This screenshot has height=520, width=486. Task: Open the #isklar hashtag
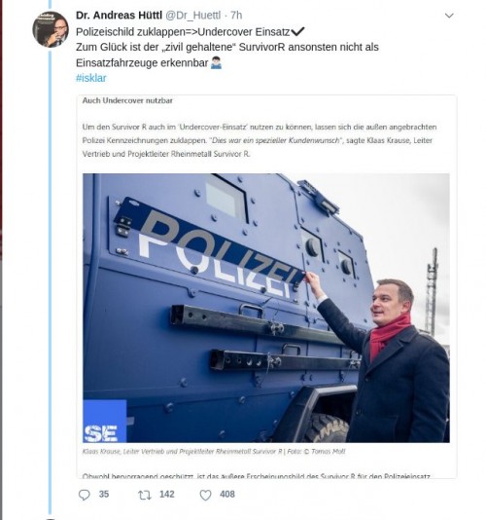91,78
